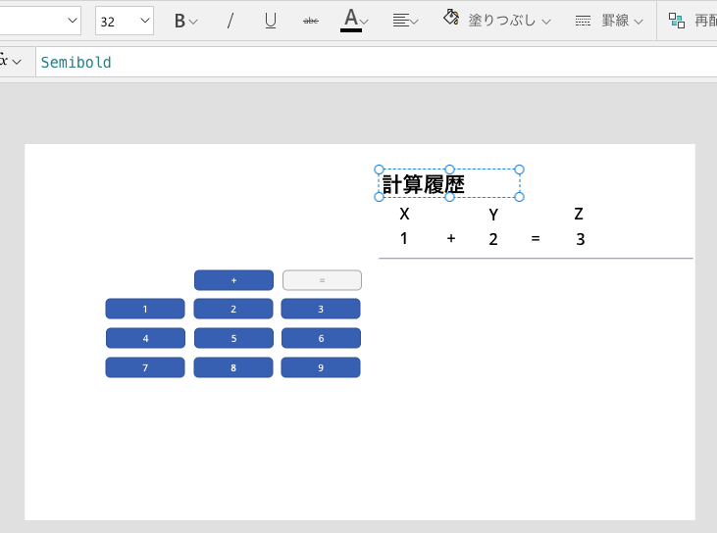Screen dimensions: 717x533
Task: Click the 4 button on keypad
Action: (145, 338)
